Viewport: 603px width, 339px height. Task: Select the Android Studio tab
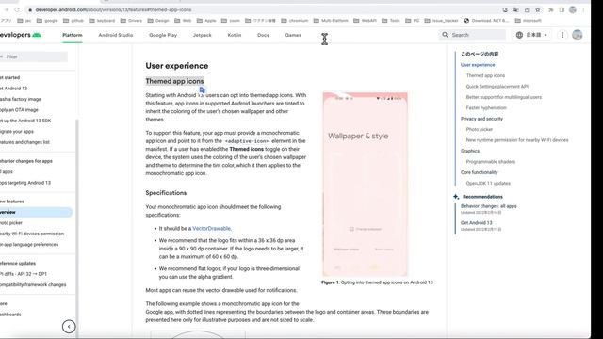click(116, 35)
